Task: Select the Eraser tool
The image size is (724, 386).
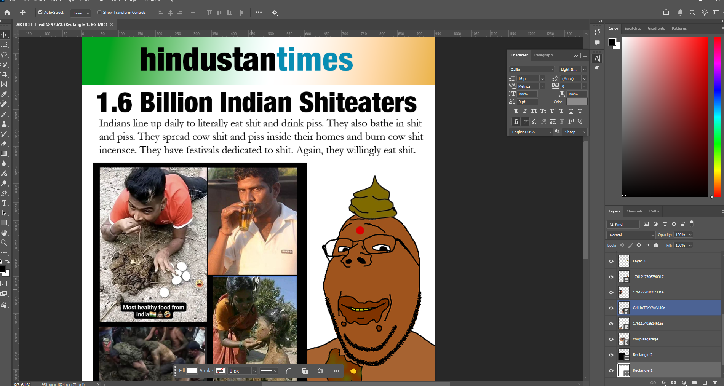Action: pyautogui.click(x=4, y=144)
